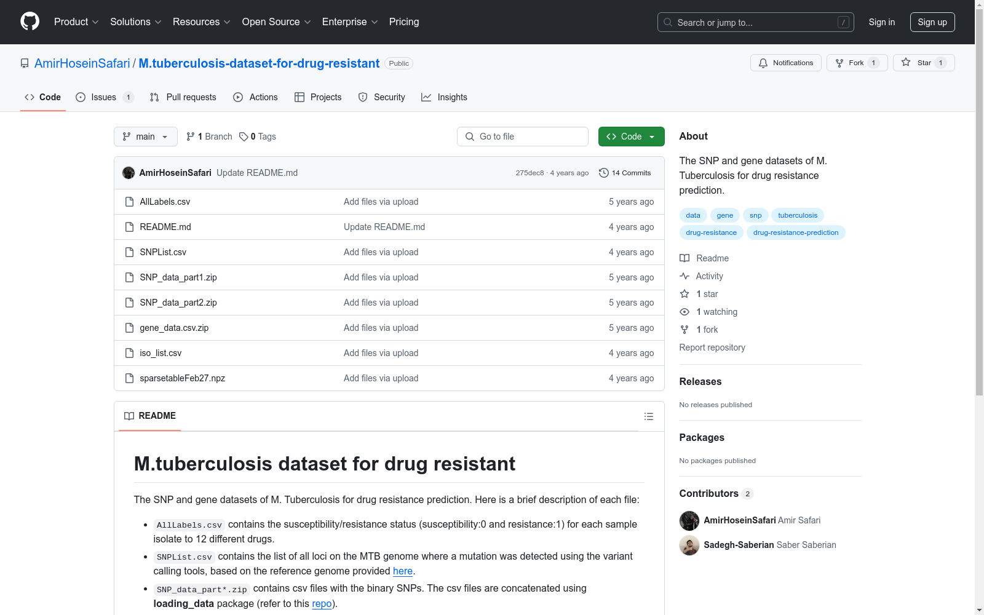Switch to the Actions tab
This screenshot has height=615, width=984.
256,97
